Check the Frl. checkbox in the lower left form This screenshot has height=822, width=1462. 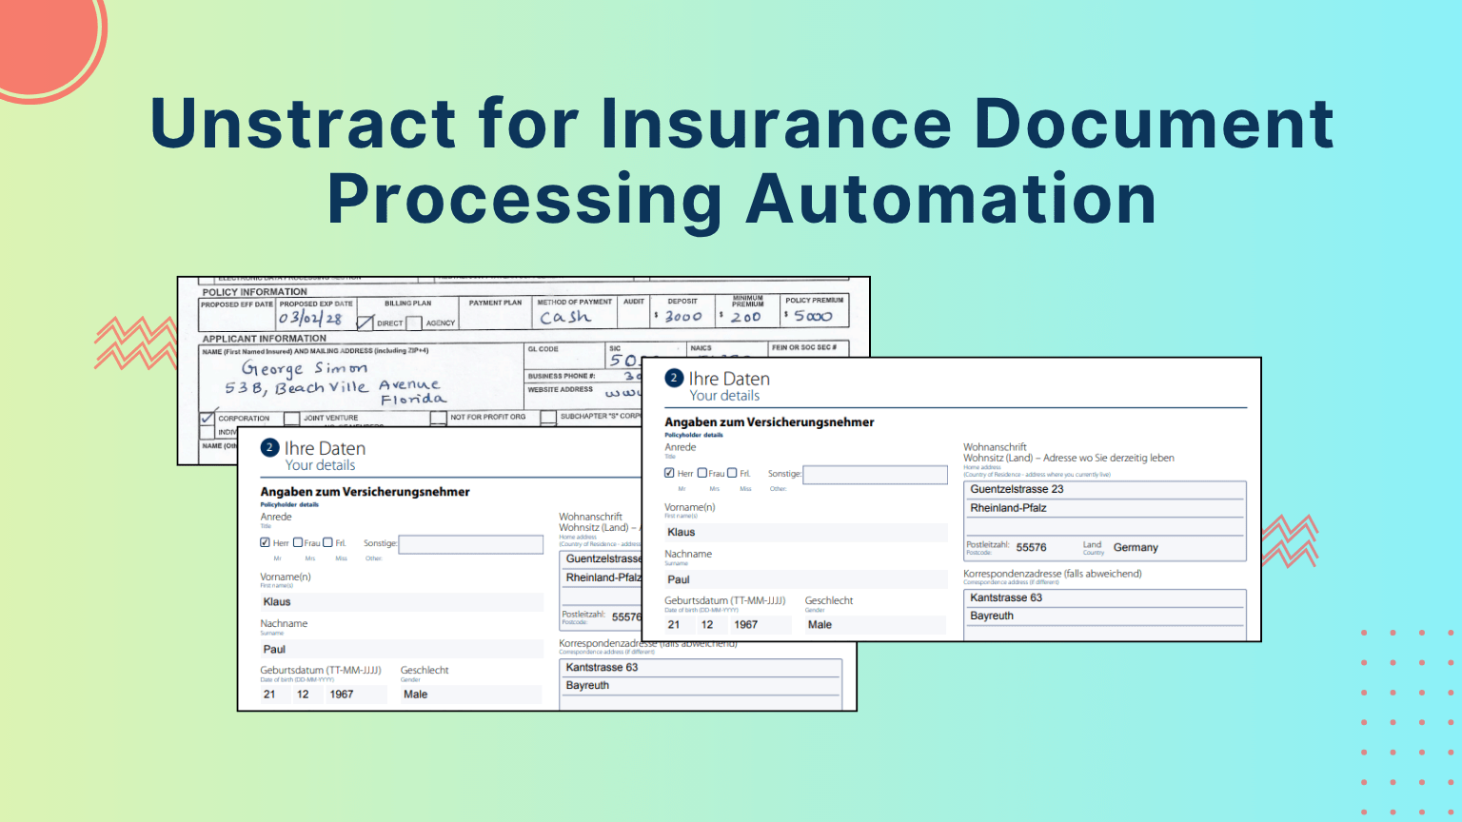pyautogui.click(x=327, y=542)
